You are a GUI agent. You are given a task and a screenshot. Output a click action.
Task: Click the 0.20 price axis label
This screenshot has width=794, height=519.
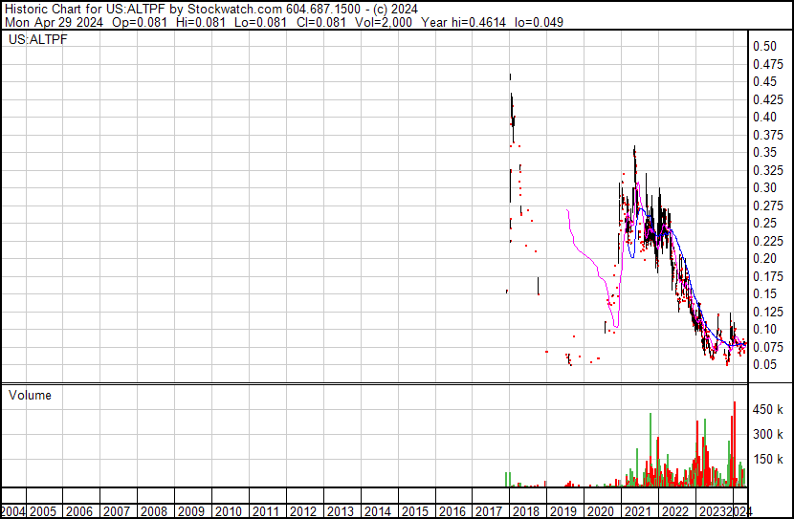pyautogui.click(x=764, y=258)
